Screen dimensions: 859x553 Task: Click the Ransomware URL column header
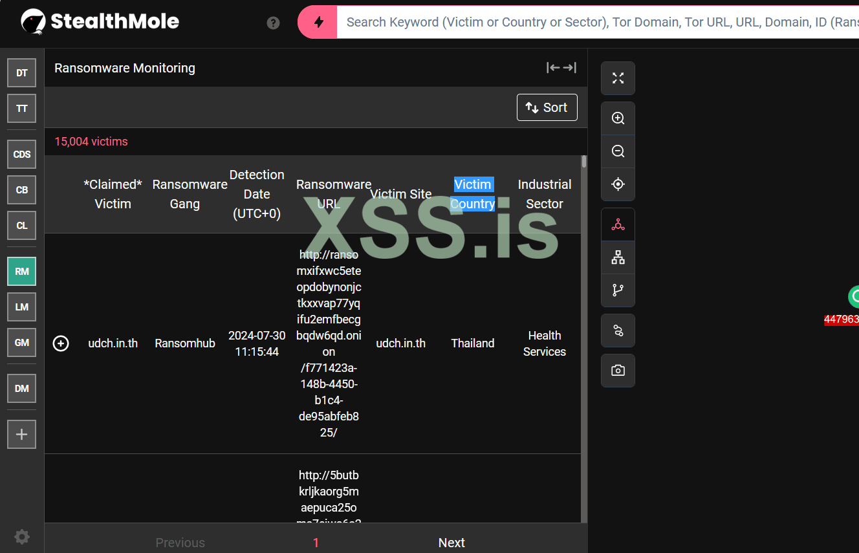point(334,194)
